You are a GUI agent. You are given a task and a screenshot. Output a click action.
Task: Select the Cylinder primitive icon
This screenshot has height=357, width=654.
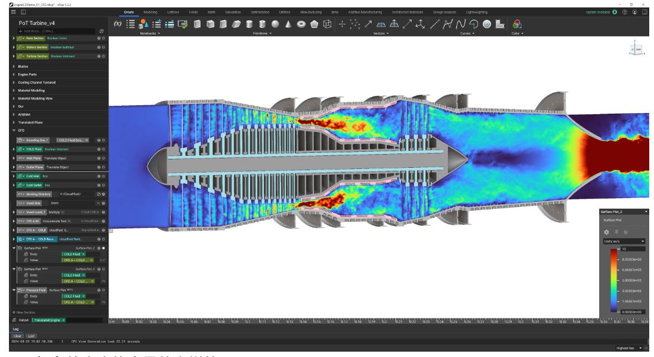tap(249, 24)
